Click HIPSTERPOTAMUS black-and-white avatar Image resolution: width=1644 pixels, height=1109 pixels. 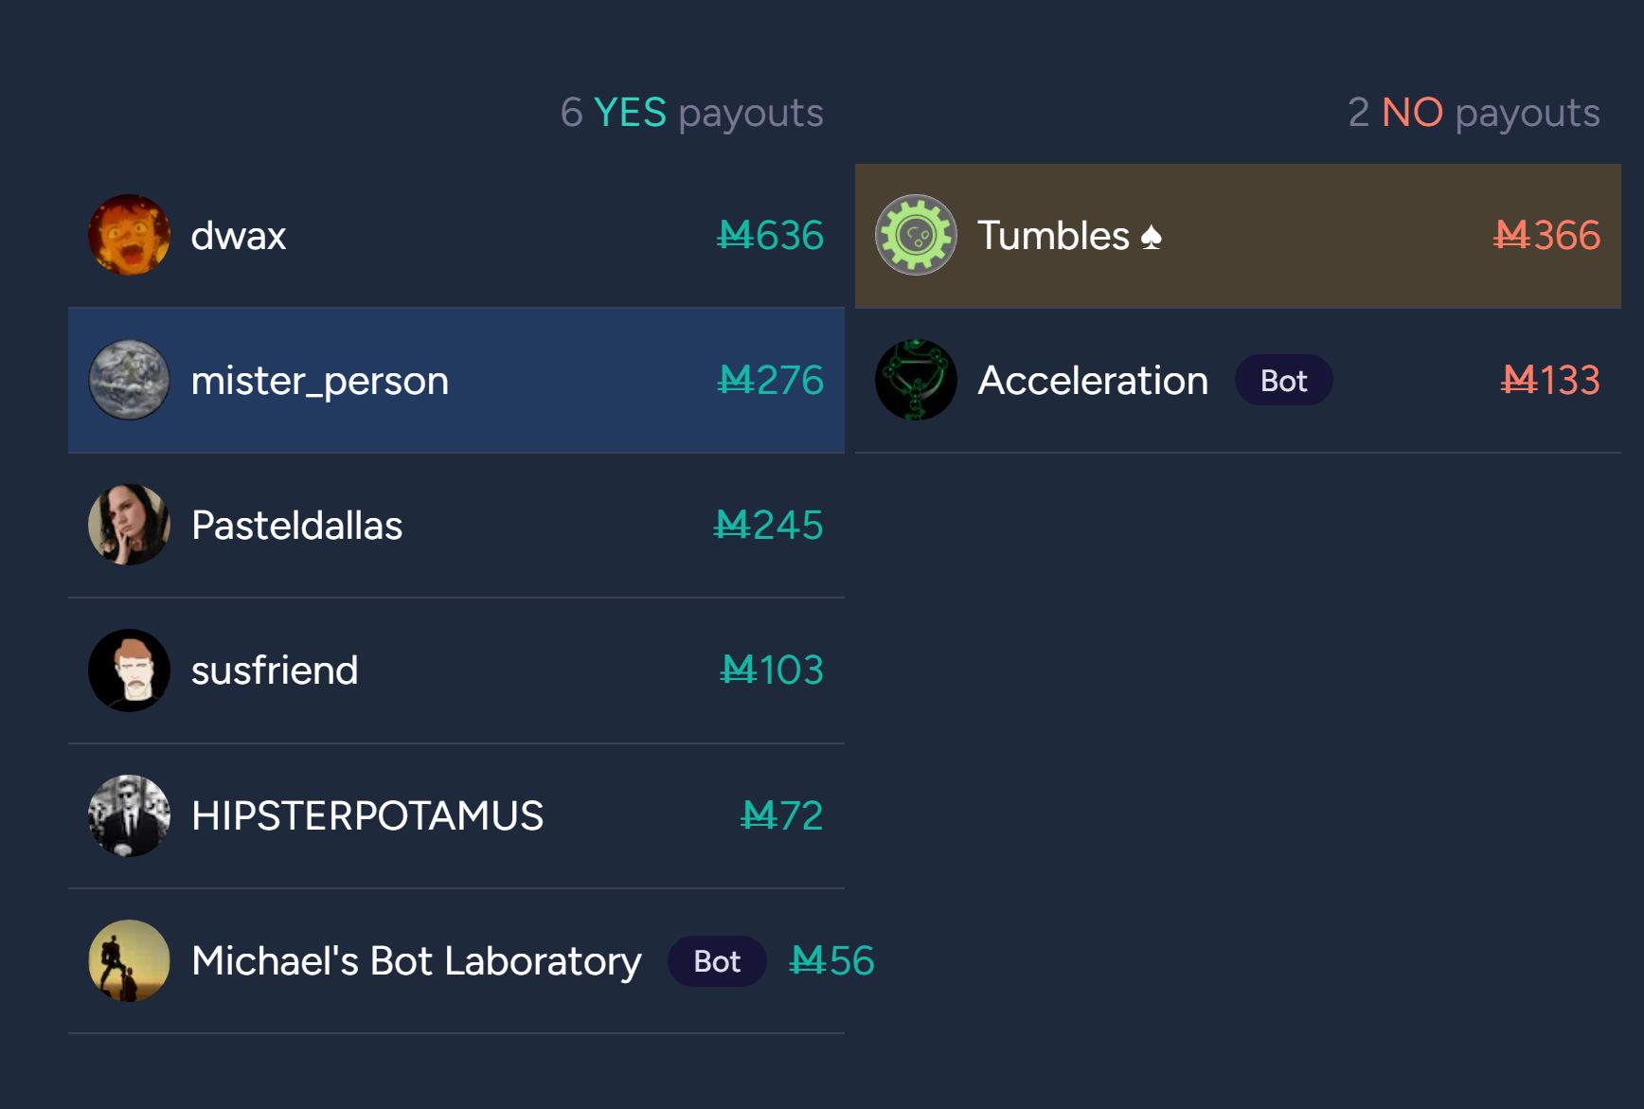[130, 815]
